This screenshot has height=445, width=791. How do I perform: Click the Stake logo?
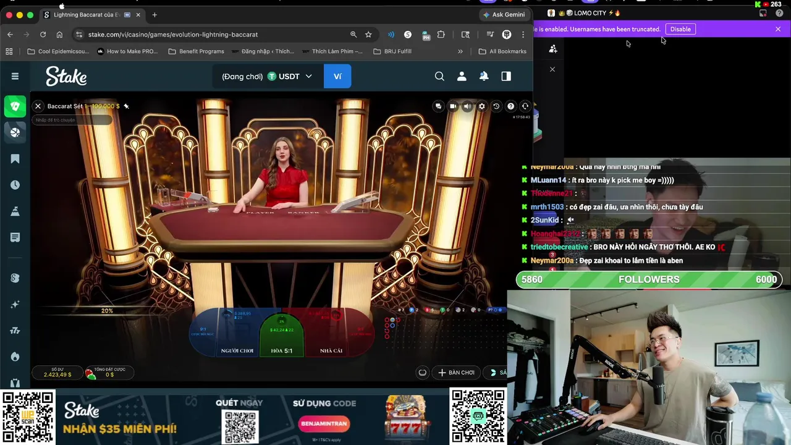point(66,76)
